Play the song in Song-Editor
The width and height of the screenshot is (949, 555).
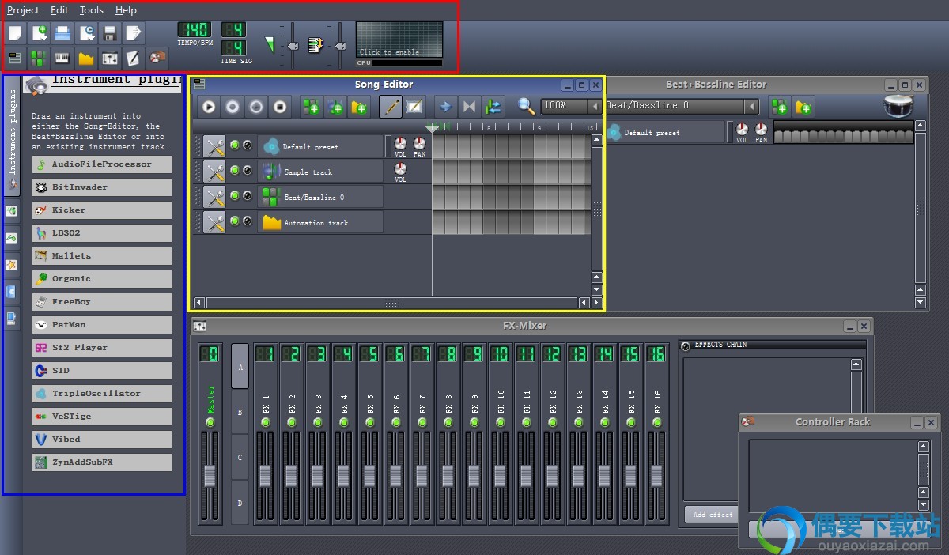point(209,106)
